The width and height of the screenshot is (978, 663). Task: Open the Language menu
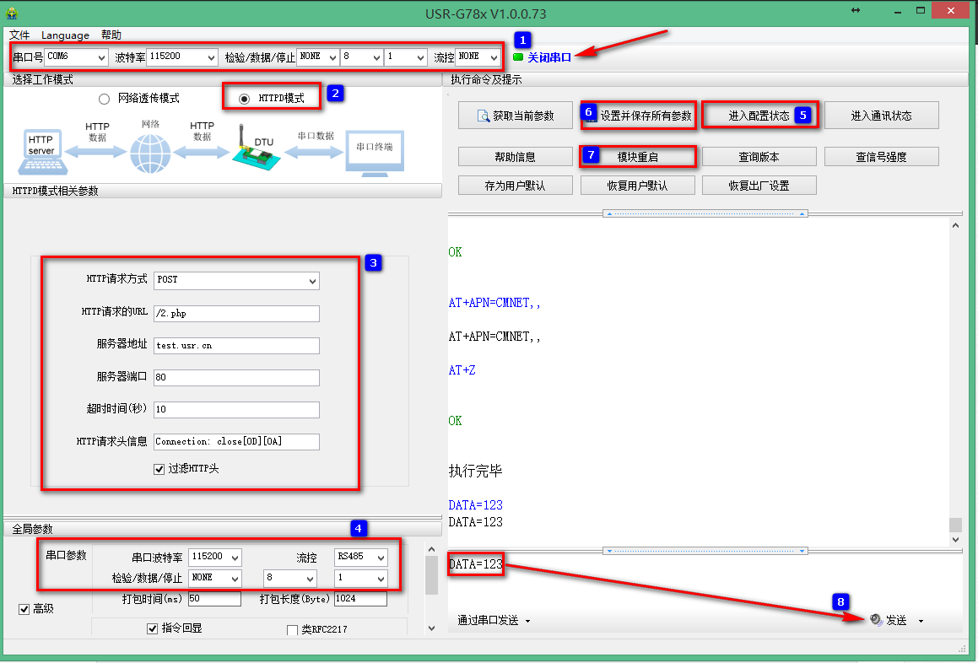click(x=65, y=35)
